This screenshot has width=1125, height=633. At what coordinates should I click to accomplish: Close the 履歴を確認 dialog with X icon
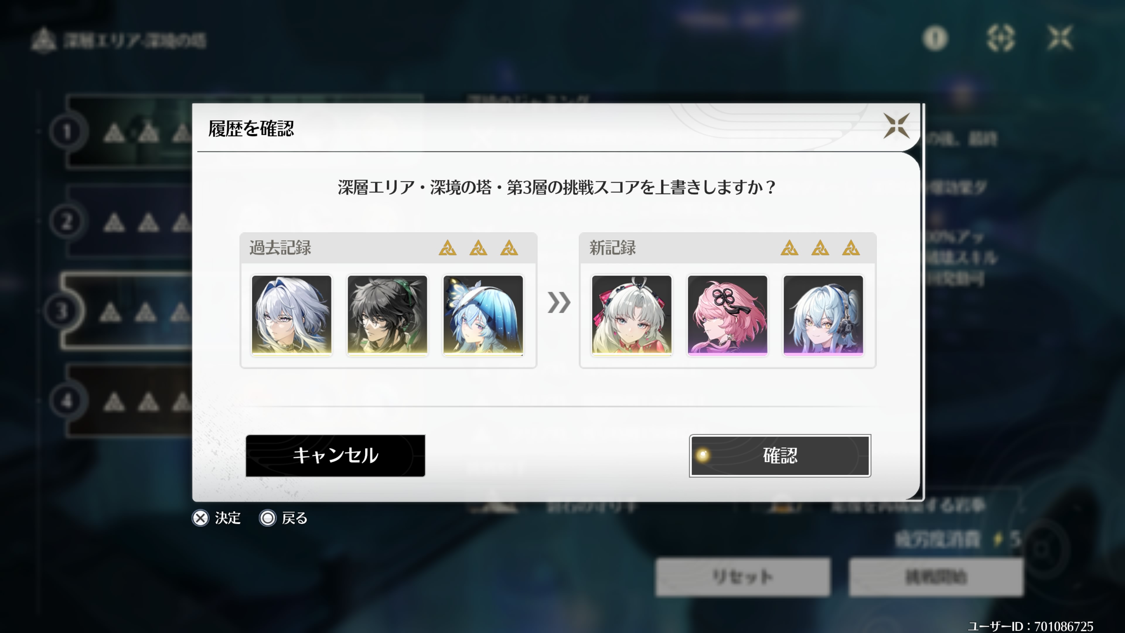coord(896,126)
